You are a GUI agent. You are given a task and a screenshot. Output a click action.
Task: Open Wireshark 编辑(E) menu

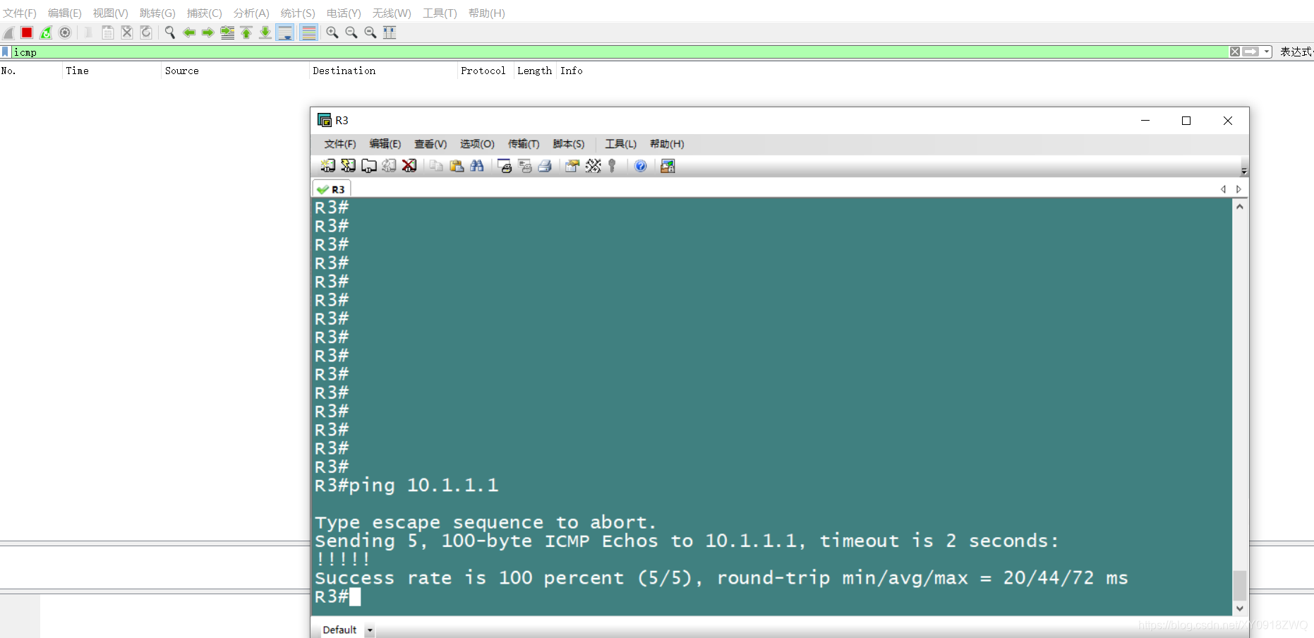click(65, 13)
